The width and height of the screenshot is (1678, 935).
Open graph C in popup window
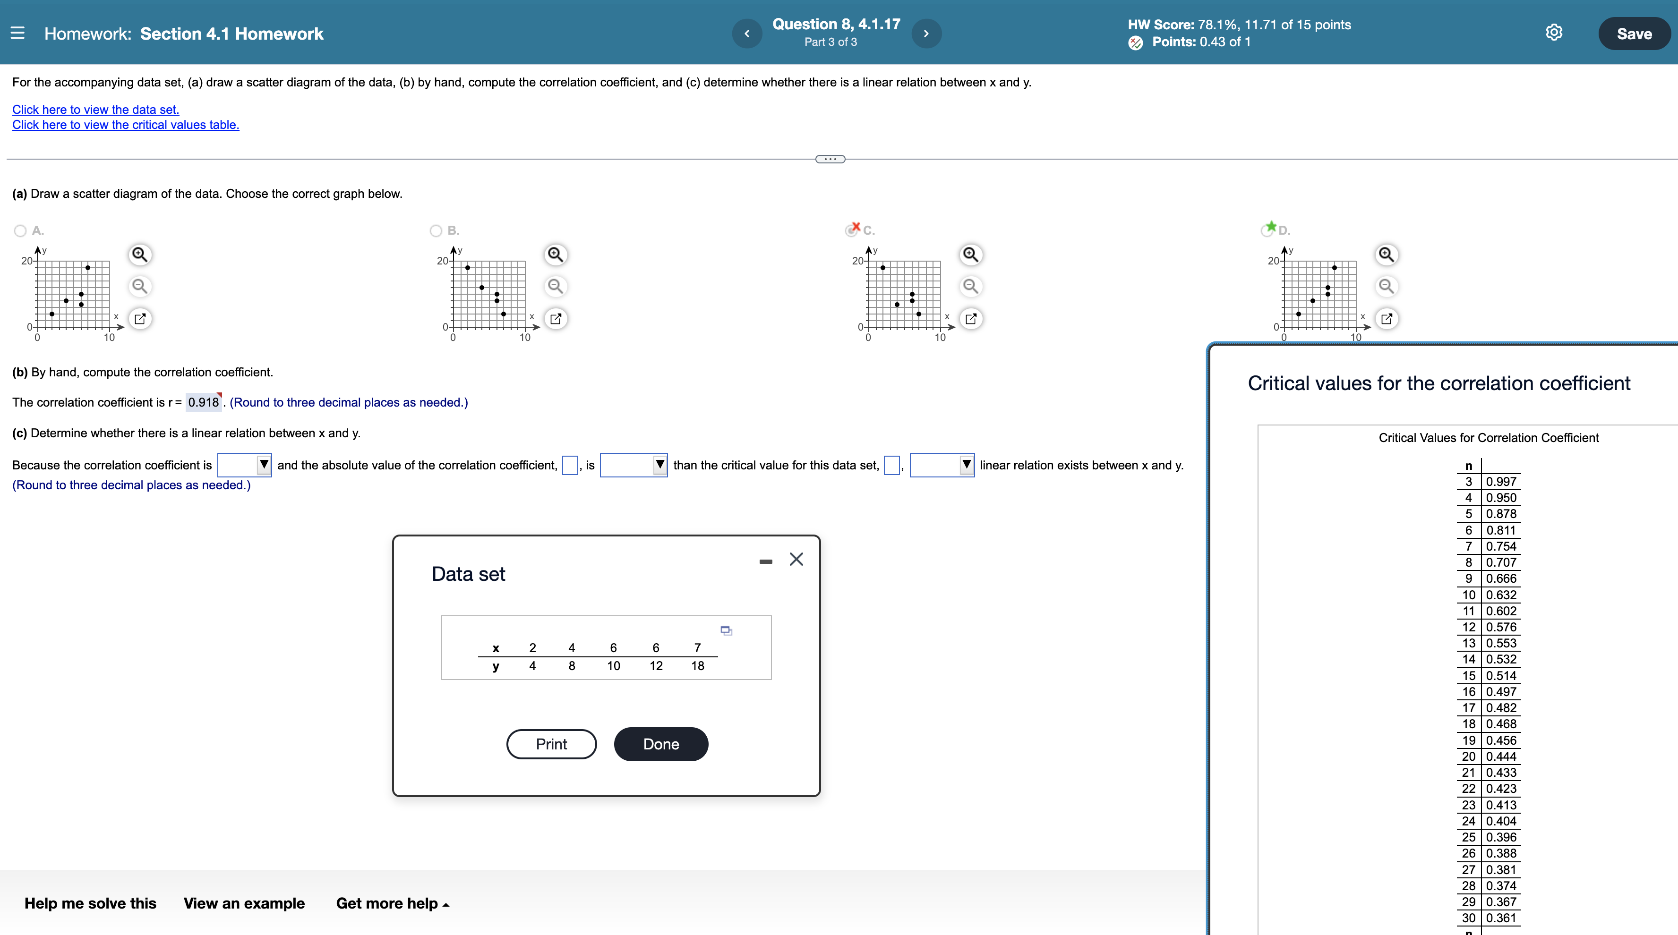[x=971, y=318]
